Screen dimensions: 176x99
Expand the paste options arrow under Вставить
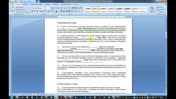12,12
